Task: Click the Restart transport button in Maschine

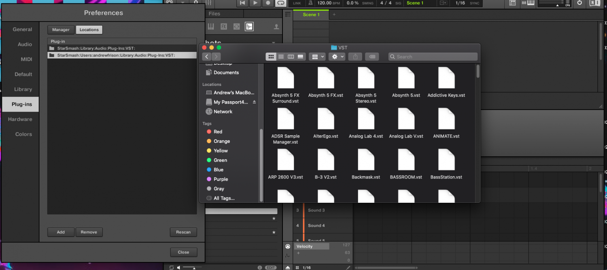Action: coord(242,3)
